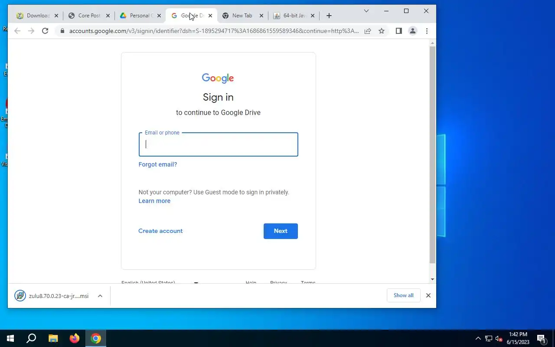Image resolution: width=555 pixels, height=347 pixels.
Task: View site information via the padlock icon
Action: [x=62, y=31]
